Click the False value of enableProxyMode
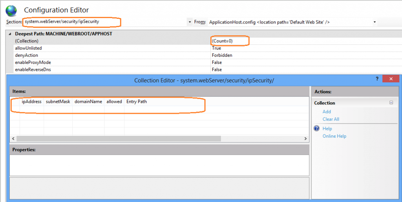 coord(217,62)
